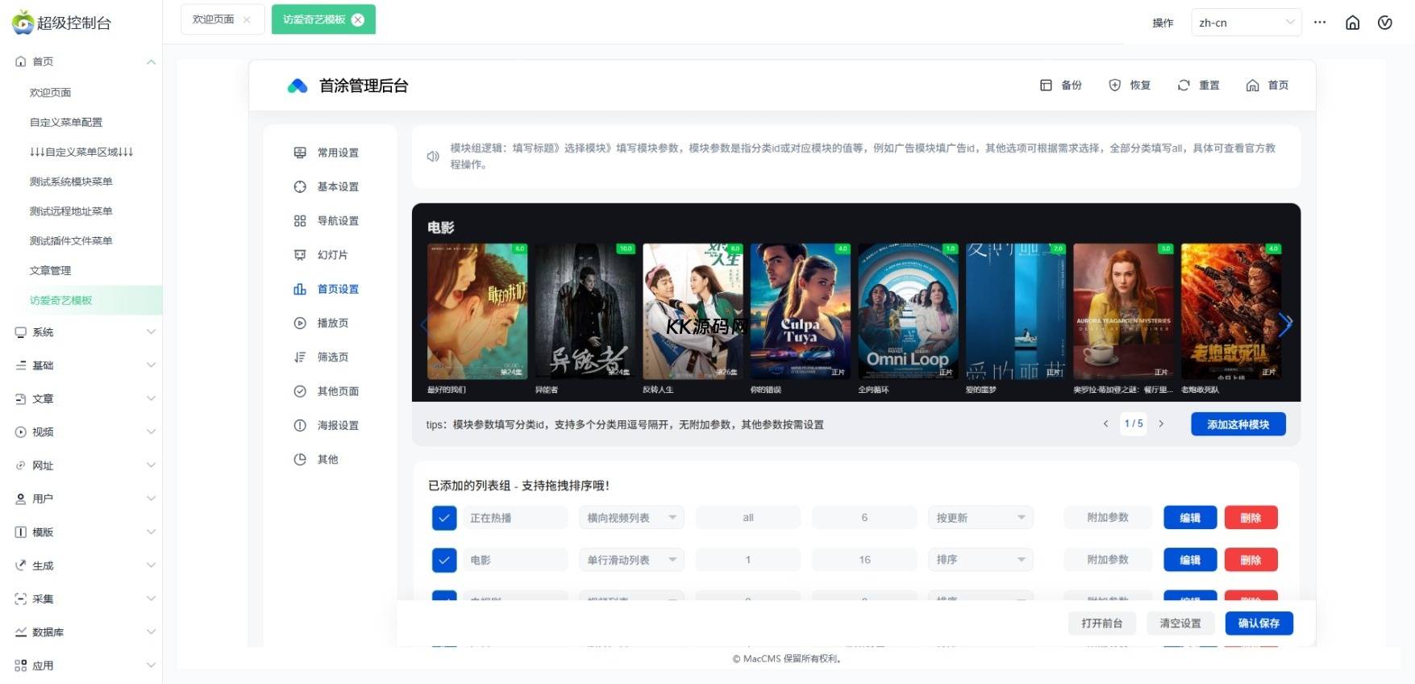
Task: Expand the 采集 sidebar group
Action: tap(151, 599)
